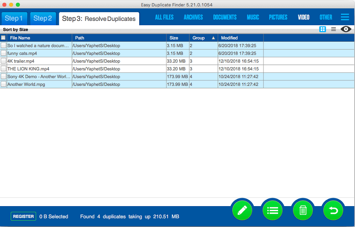Viewport: 355px width, 227px height.
Task: Click the green pencil edit button
Action: click(x=242, y=210)
